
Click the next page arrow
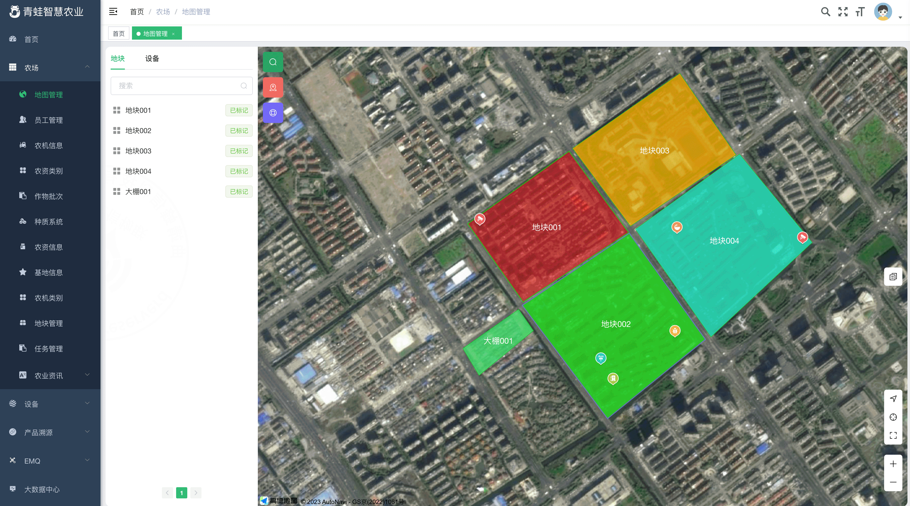[x=196, y=493]
